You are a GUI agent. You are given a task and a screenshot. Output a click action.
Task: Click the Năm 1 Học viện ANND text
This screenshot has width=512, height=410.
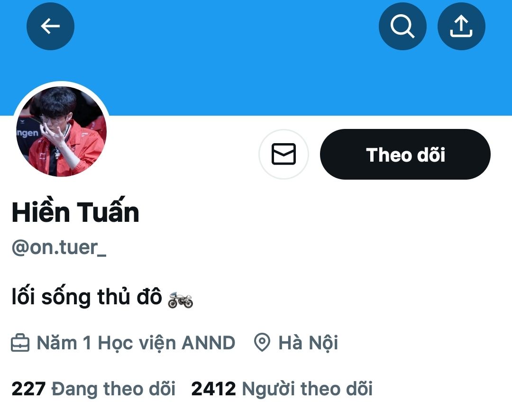tap(136, 343)
